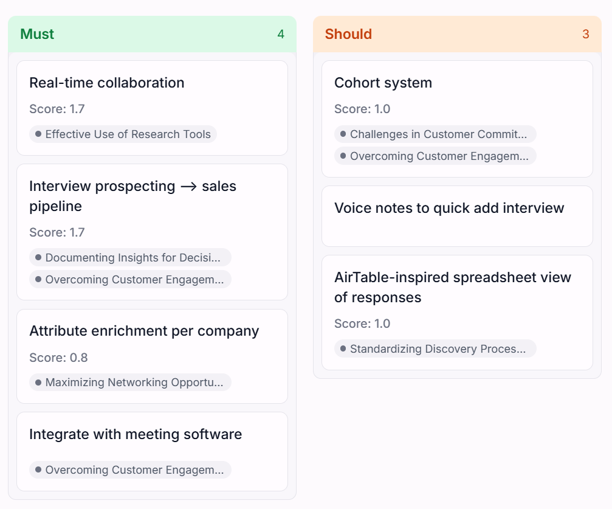The height and width of the screenshot is (509, 612).
Task: Click the "Must" column header
Action: coord(37,34)
